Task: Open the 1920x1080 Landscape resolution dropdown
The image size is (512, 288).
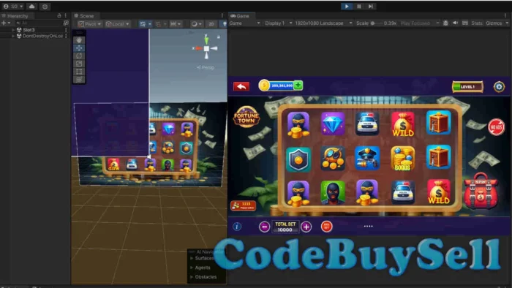Action: [323, 23]
